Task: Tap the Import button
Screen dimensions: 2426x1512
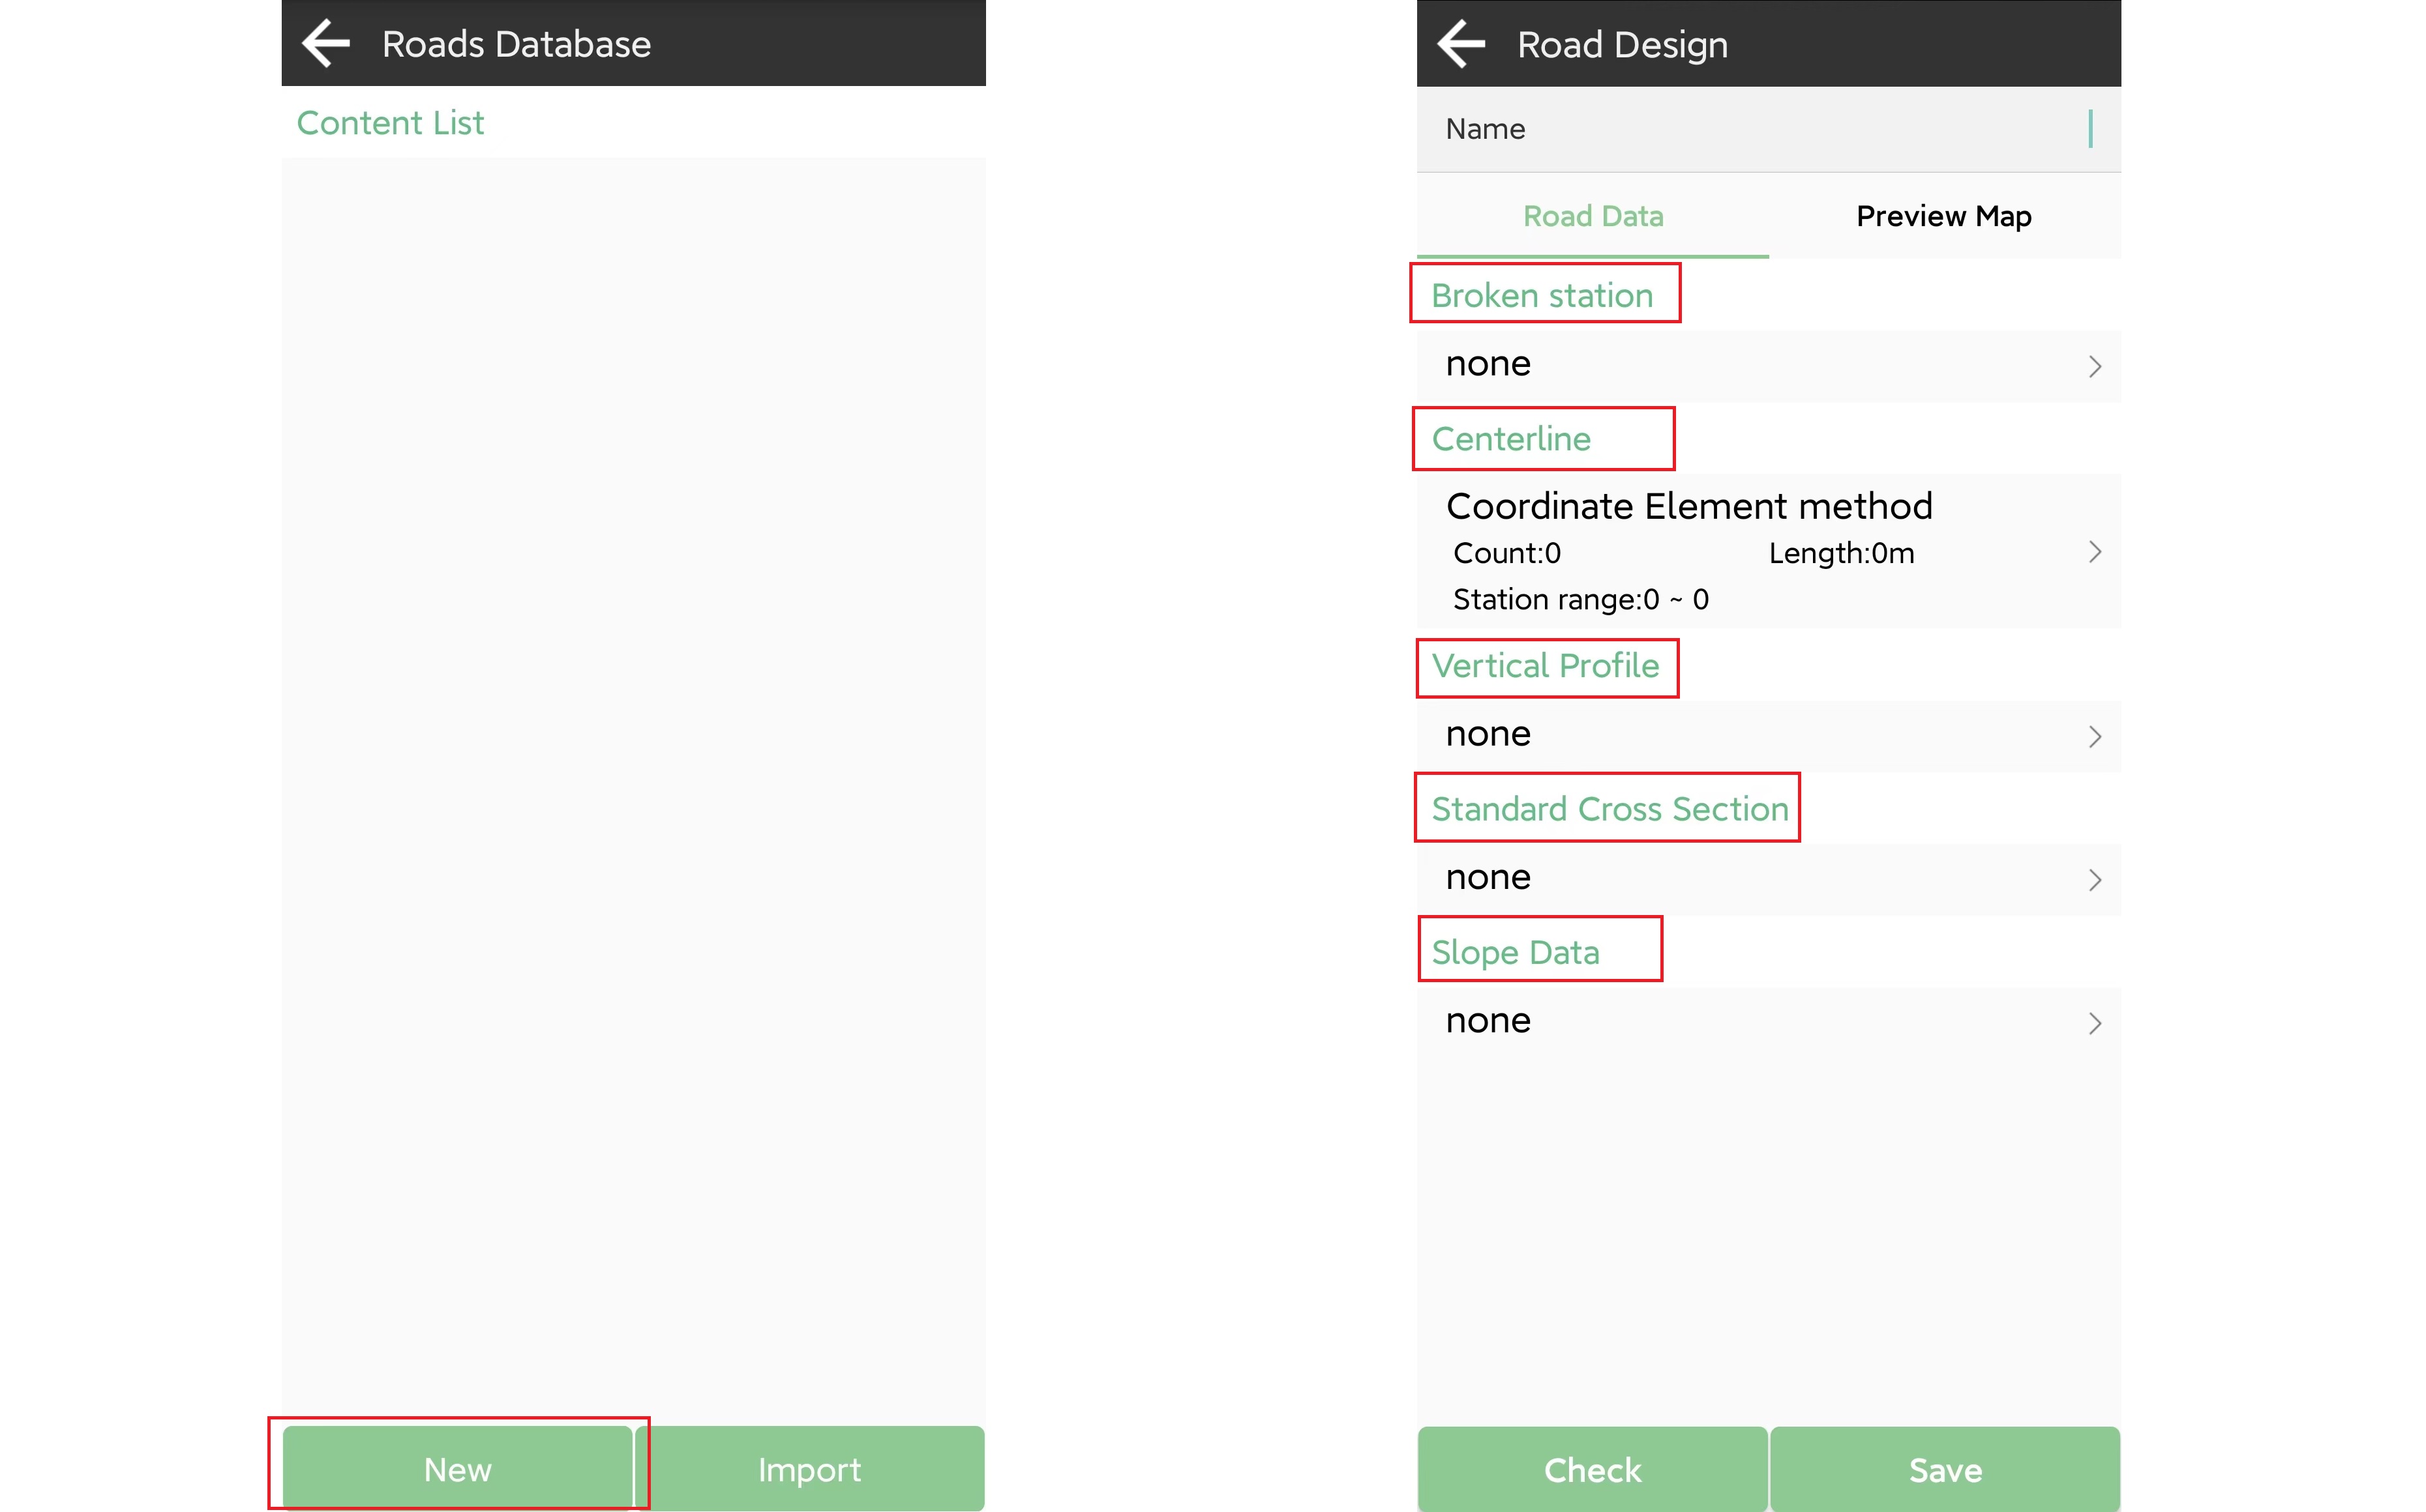Action: click(809, 1469)
